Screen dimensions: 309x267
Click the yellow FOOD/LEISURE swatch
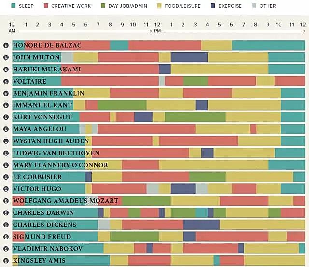coord(159,6)
